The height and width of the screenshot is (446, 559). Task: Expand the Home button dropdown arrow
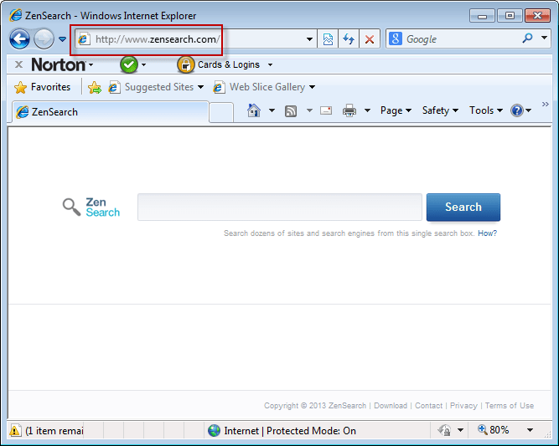tap(272, 110)
